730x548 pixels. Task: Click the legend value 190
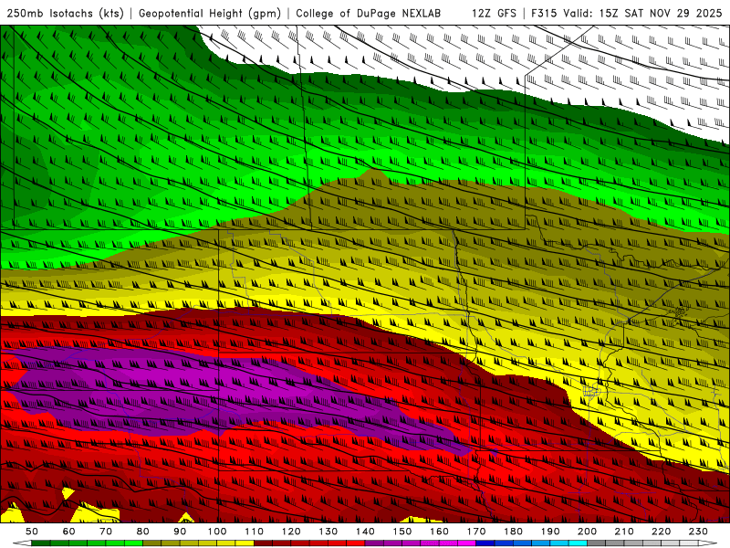click(550, 532)
